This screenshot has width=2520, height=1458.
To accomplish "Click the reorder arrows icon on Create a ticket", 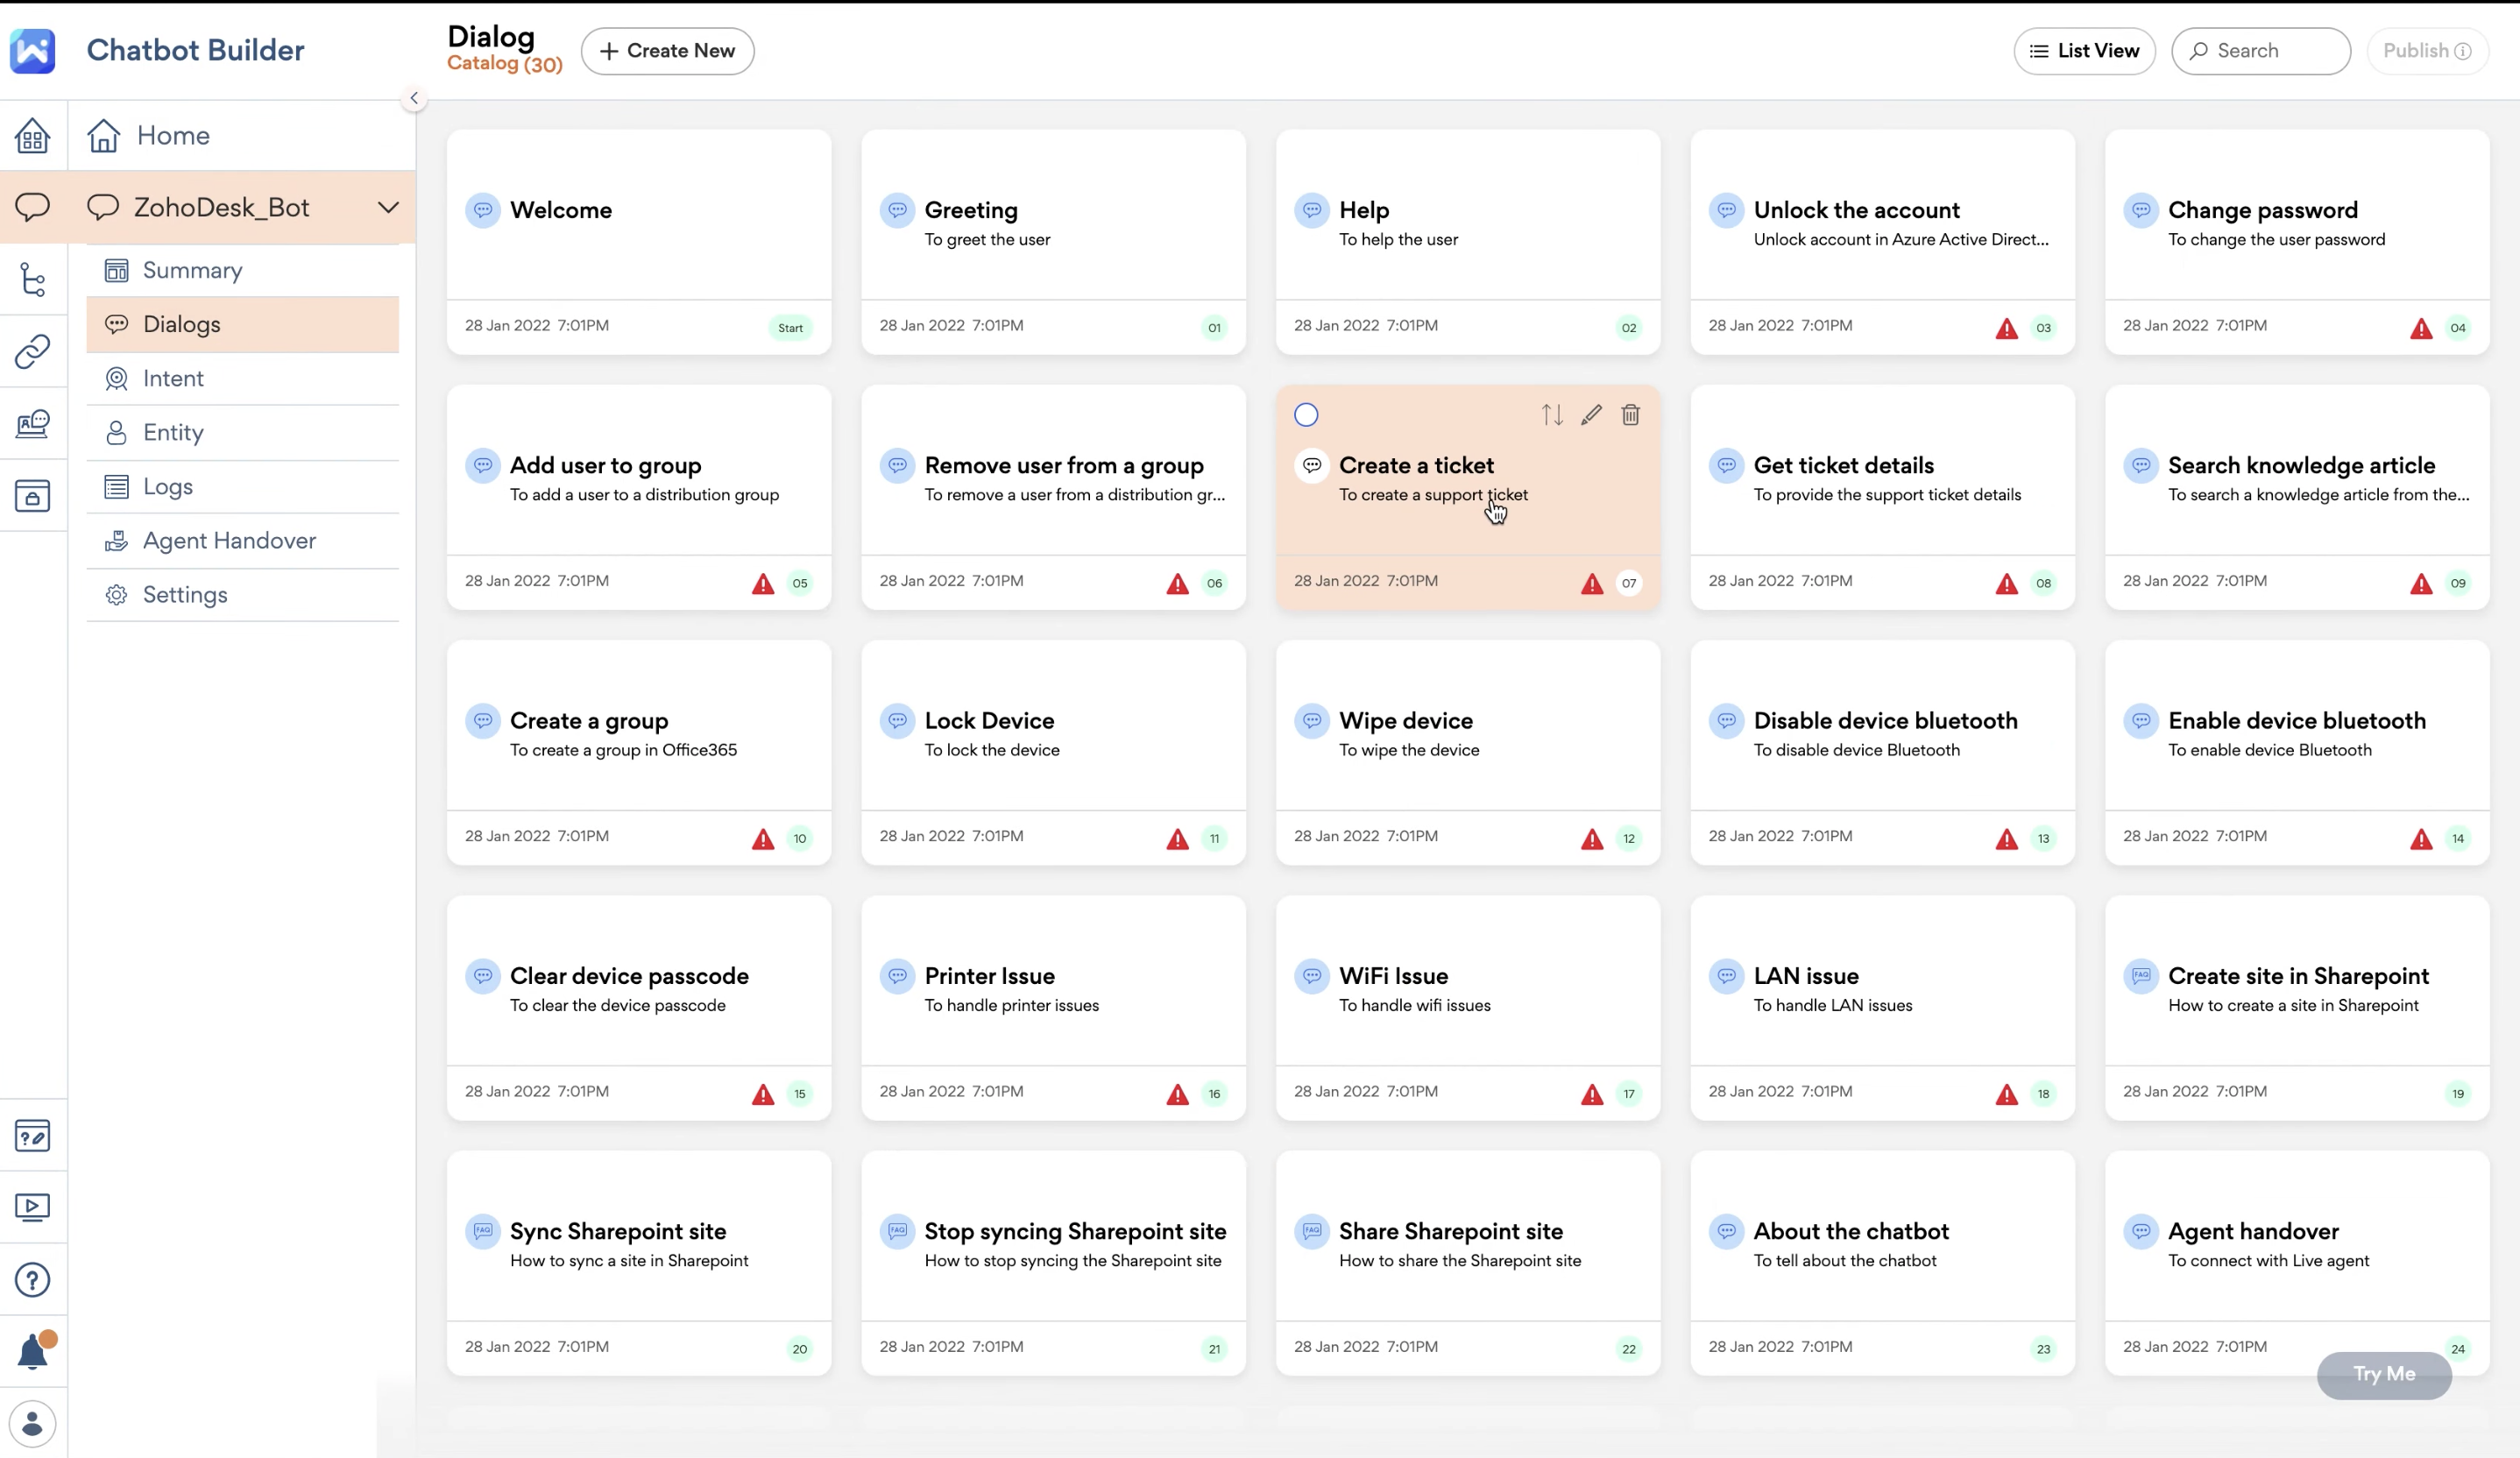I will coord(1552,415).
